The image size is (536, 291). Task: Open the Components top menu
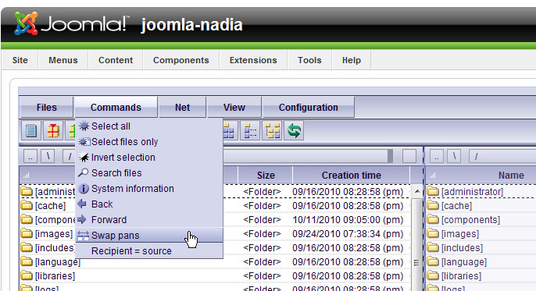[x=180, y=60]
